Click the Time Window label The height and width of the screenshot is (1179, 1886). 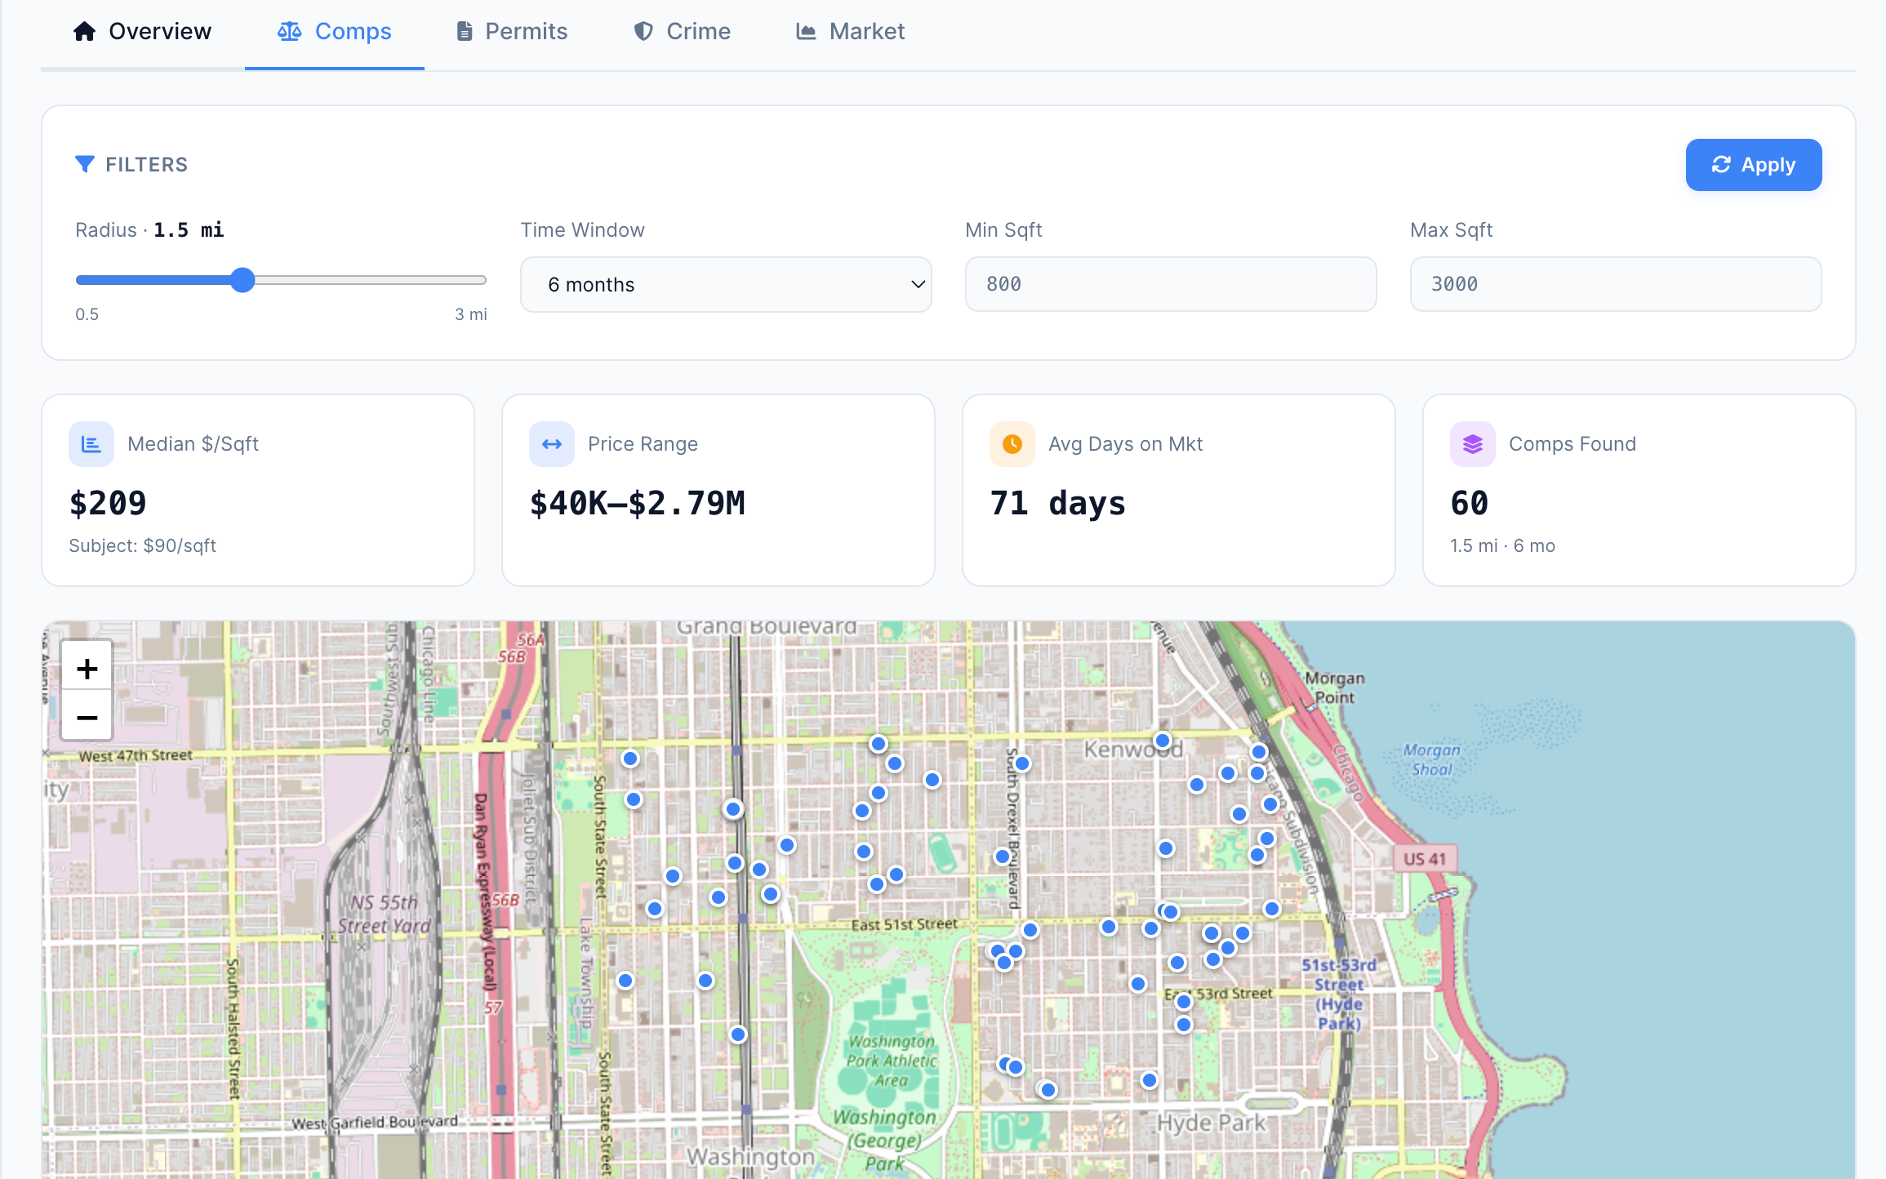point(583,230)
